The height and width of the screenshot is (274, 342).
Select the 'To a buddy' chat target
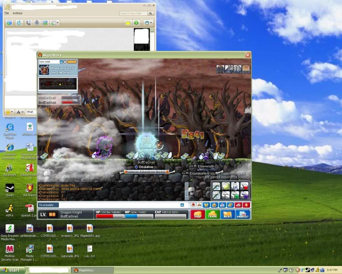click(48, 205)
